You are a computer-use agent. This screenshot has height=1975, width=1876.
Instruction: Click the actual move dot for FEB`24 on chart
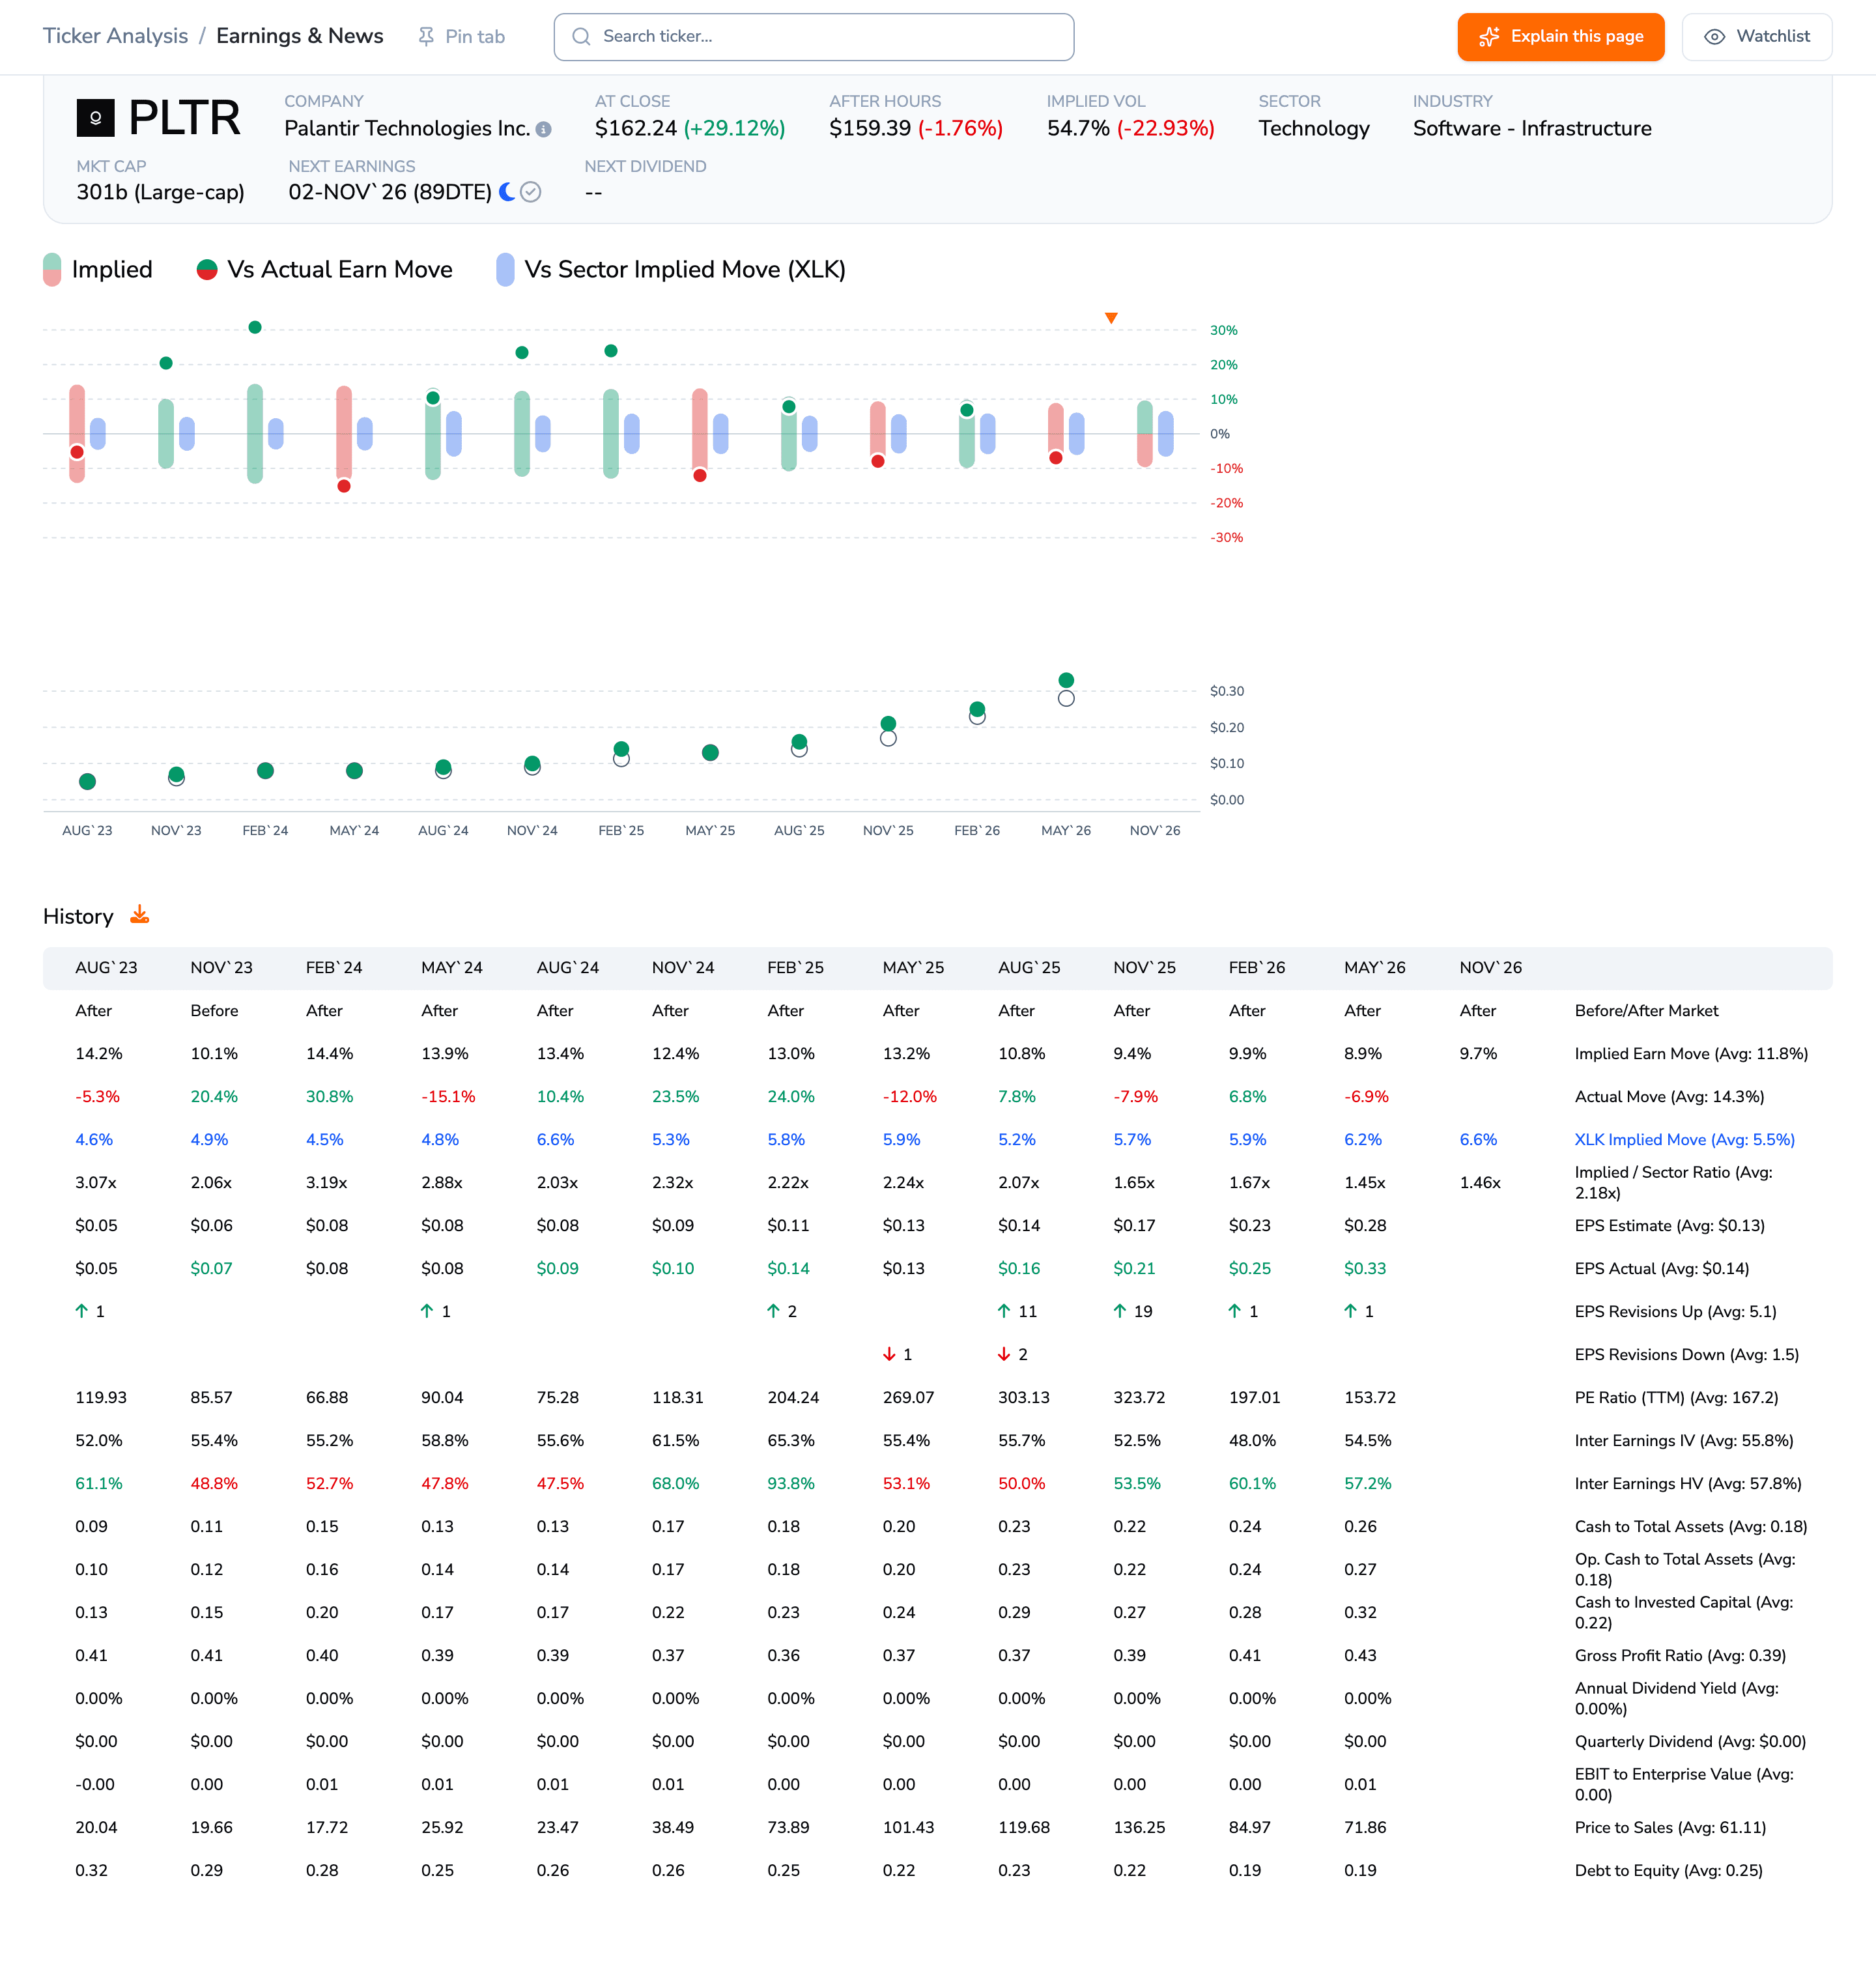coord(255,327)
